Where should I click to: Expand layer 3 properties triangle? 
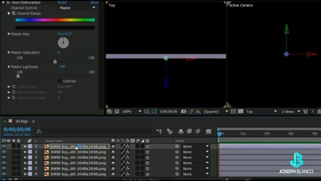click(x=25, y=157)
